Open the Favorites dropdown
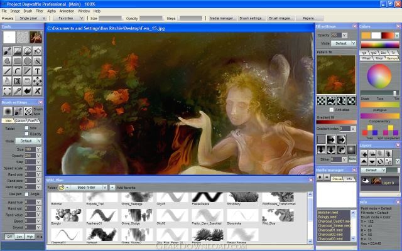This screenshot has height=251, width=402. 68,18
